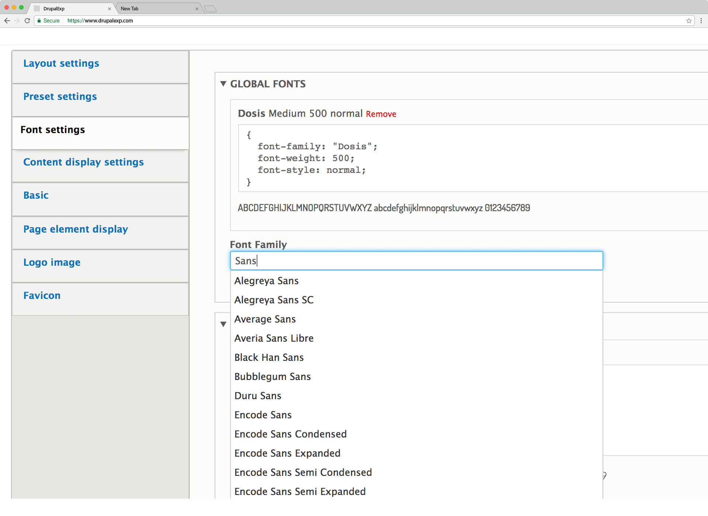Open the browser three-dot menu
Viewport: 708px width, 516px height.
point(701,21)
